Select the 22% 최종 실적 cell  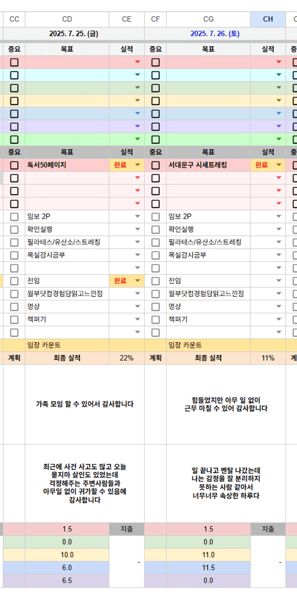point(127,358)
